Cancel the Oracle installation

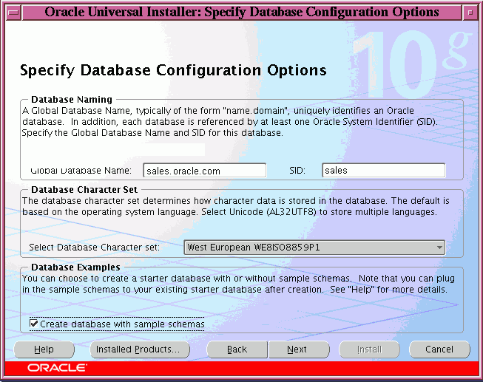pyautogui.click(x=439, y=349)
